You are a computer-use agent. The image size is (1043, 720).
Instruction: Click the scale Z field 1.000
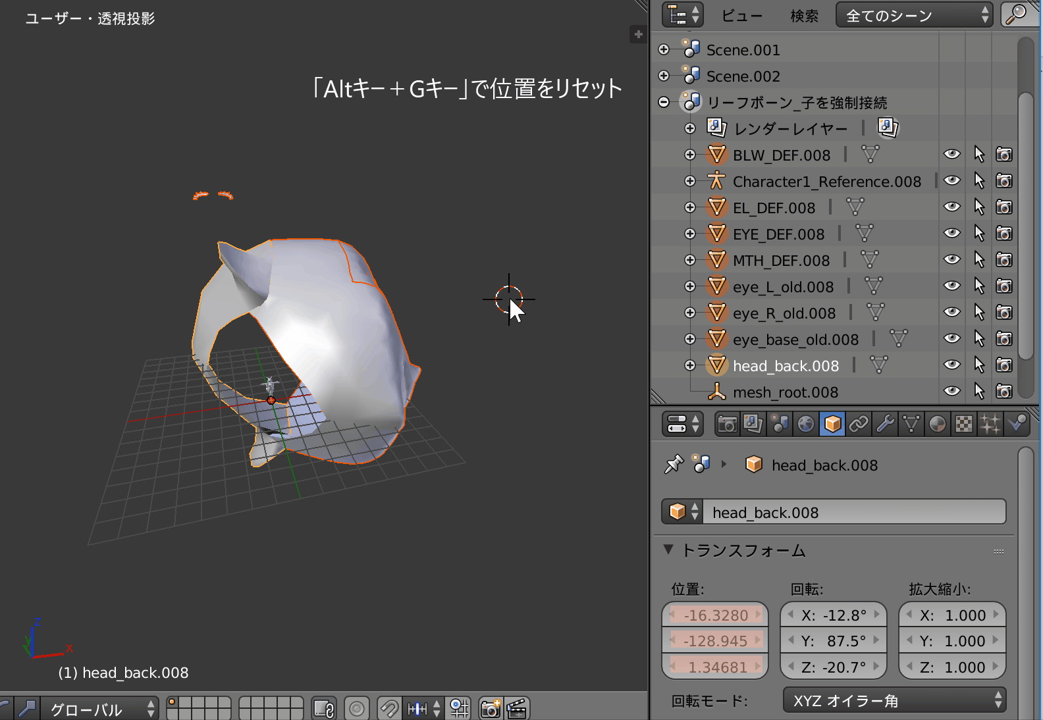pos(952,667)
